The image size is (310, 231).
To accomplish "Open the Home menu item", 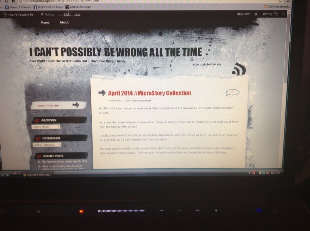I will click(x=45, y=23).
